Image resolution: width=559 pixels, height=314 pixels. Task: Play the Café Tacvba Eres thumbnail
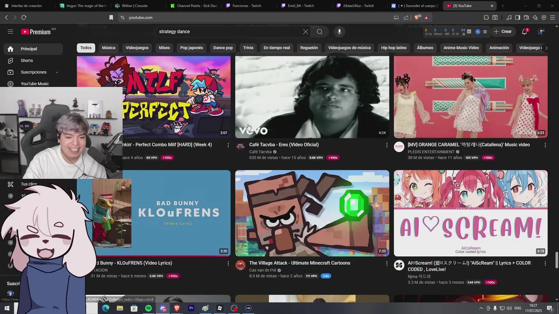pyautogui.click(x=312, y=97)
